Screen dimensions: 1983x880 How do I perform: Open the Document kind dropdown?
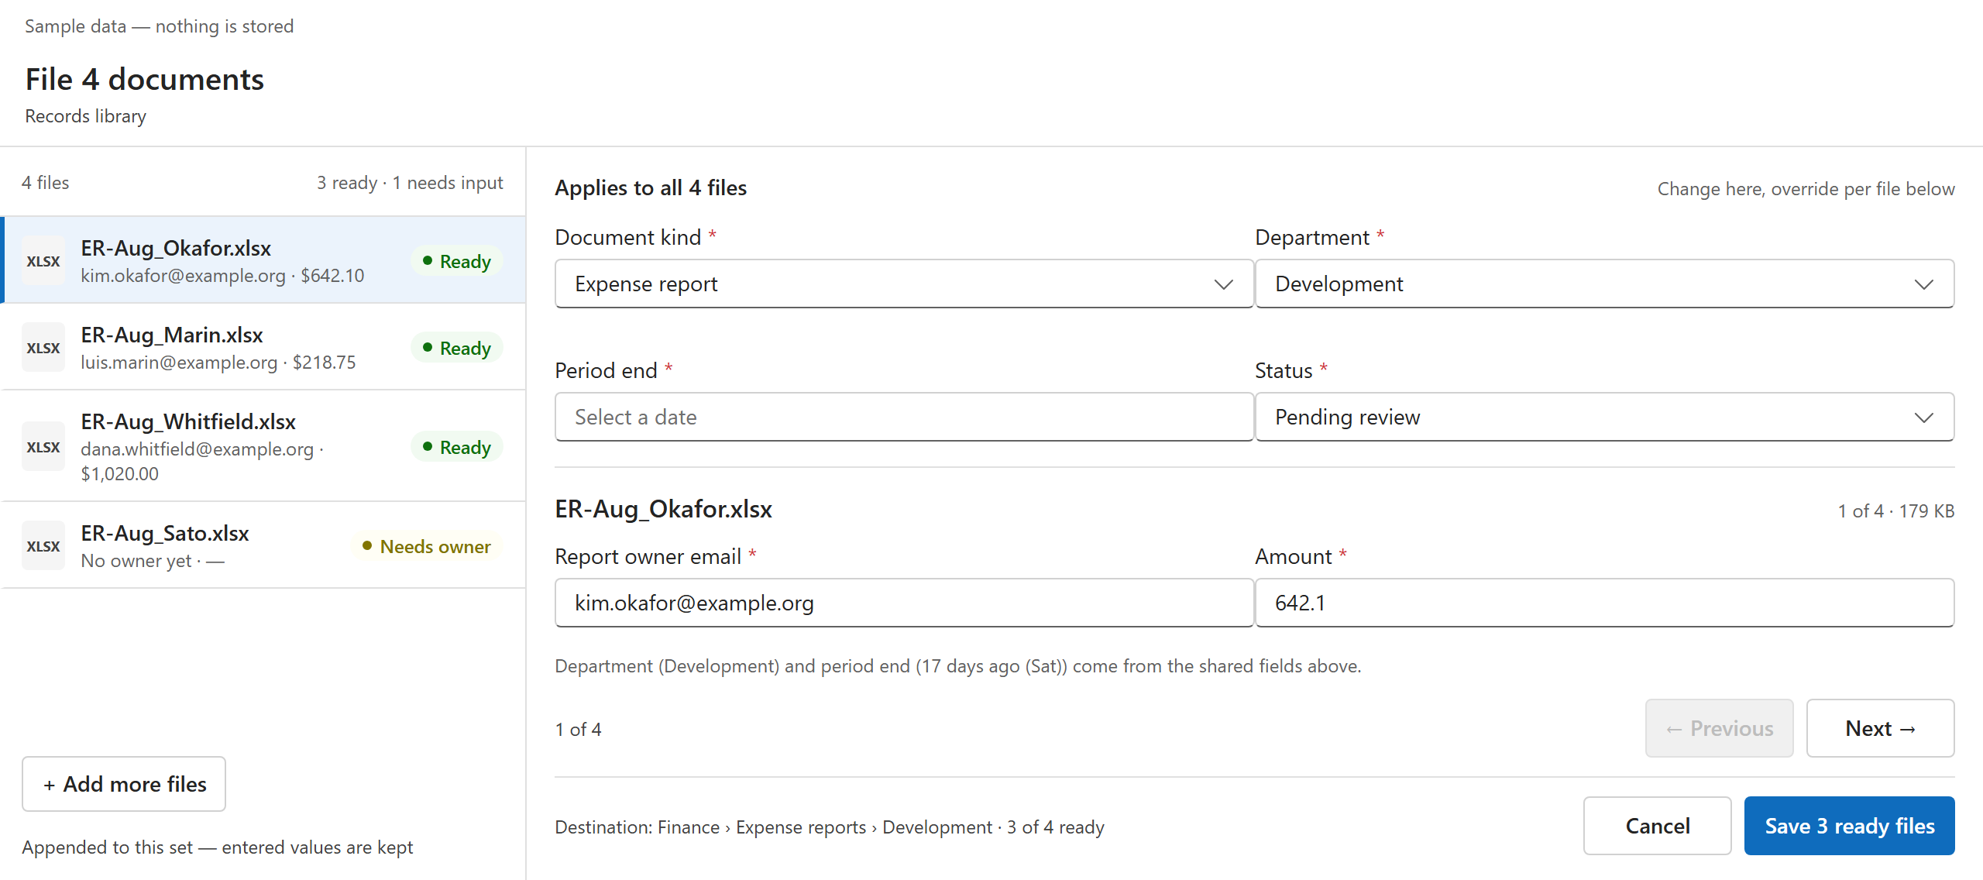point(904,284)
